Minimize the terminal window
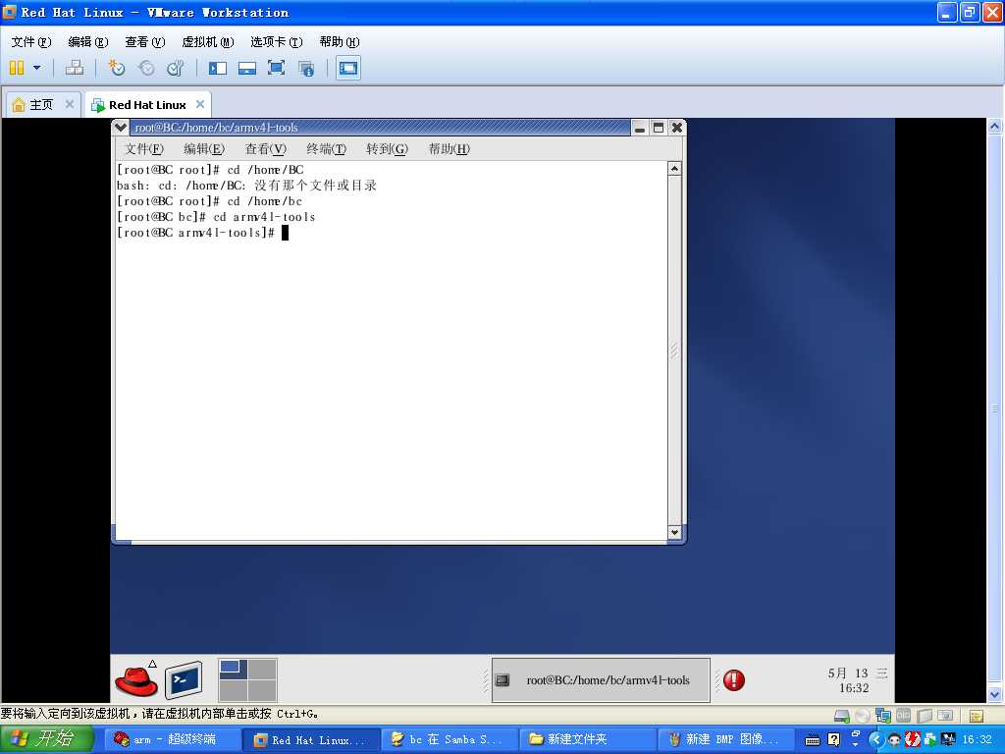 coord(640,128)
